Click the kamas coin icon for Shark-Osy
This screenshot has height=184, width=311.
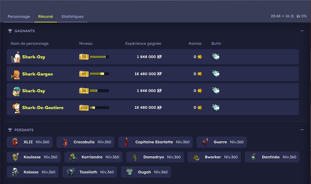[x=200, y=91]
